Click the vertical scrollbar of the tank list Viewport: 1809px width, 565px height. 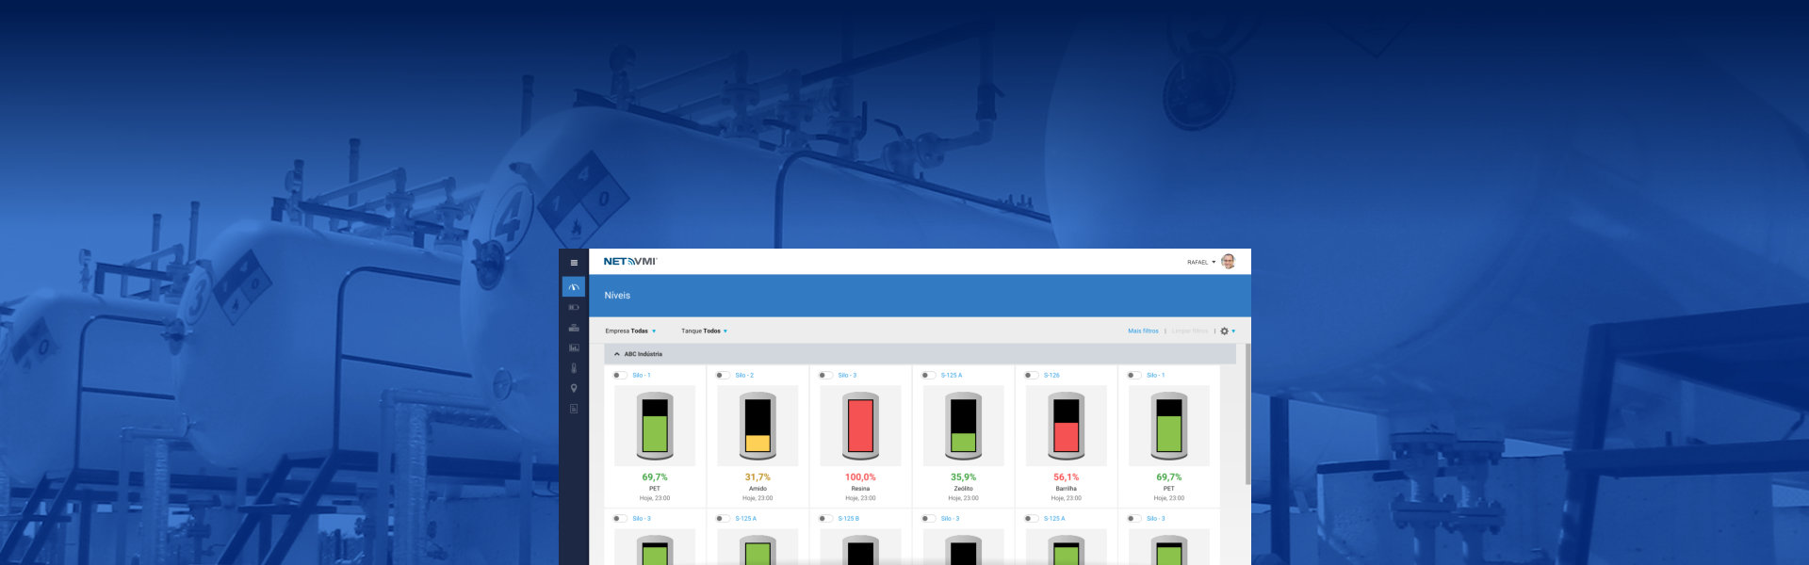1247,414
